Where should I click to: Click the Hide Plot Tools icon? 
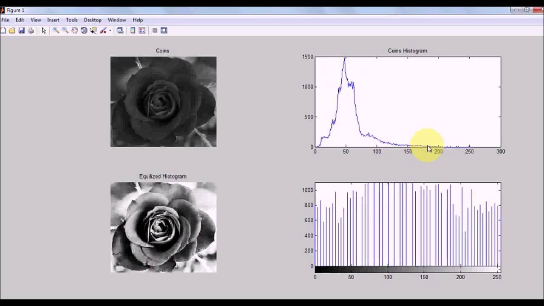(155, 31)
